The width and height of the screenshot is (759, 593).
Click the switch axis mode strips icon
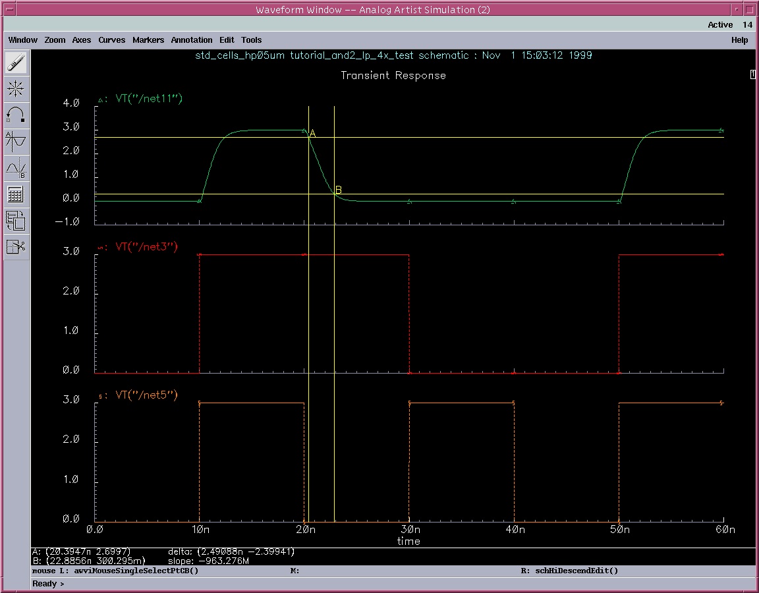point(16,221)
